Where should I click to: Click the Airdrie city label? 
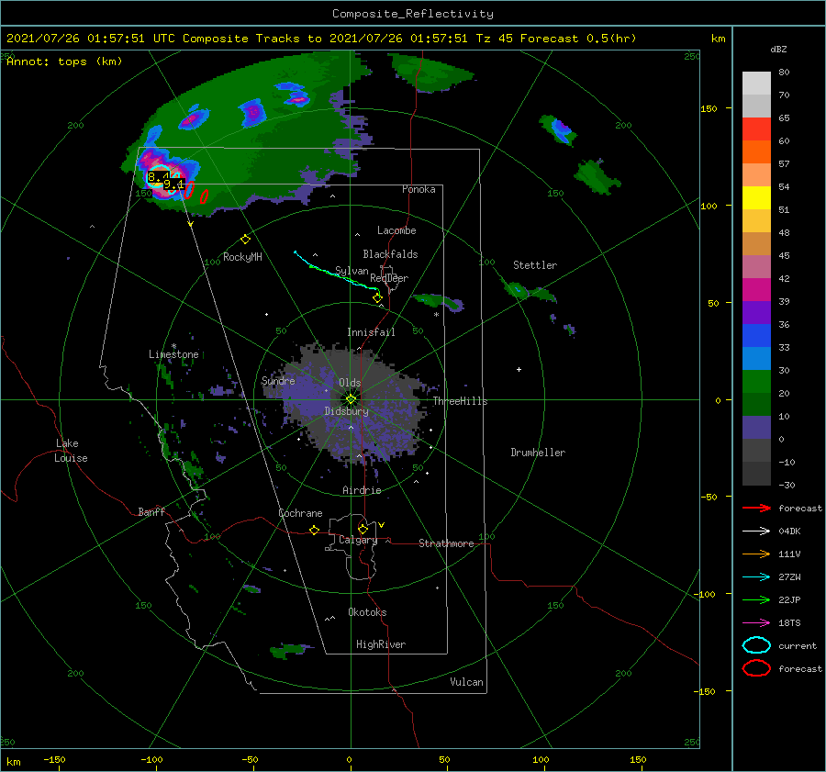pos(362,490)
